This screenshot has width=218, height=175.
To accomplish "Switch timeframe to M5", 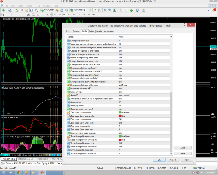I will pos(60,15).
